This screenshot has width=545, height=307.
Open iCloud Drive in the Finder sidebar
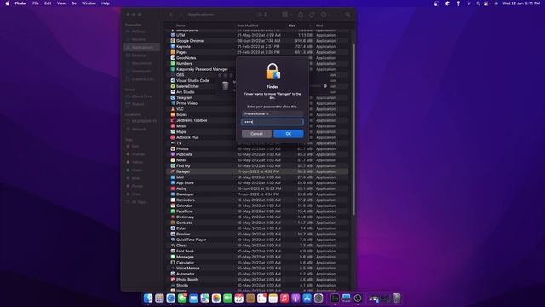click(x=142, y=96)
